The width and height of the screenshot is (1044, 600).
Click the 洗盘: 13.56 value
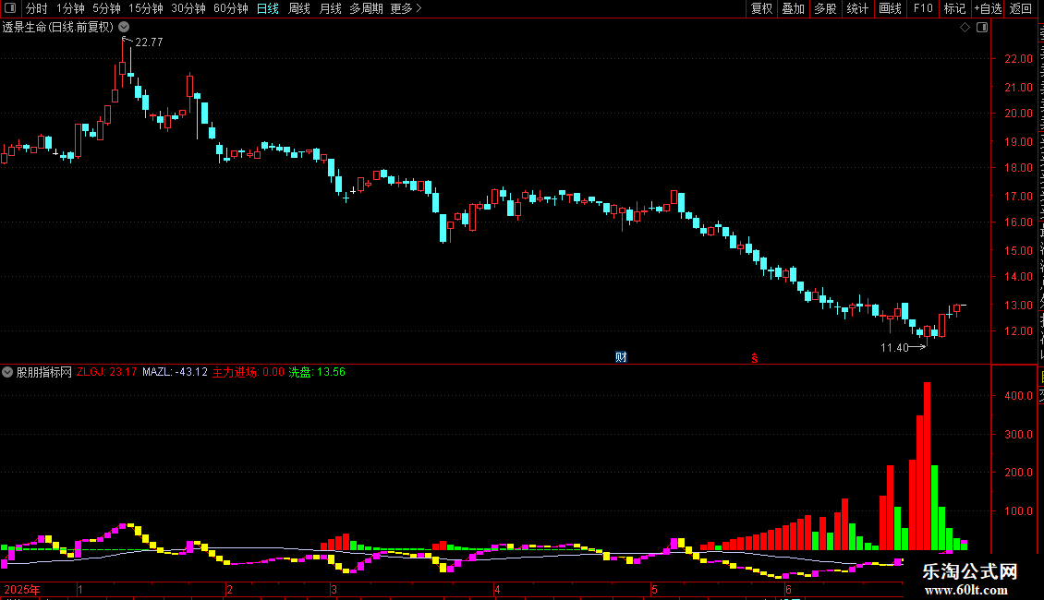coord(317,372)
